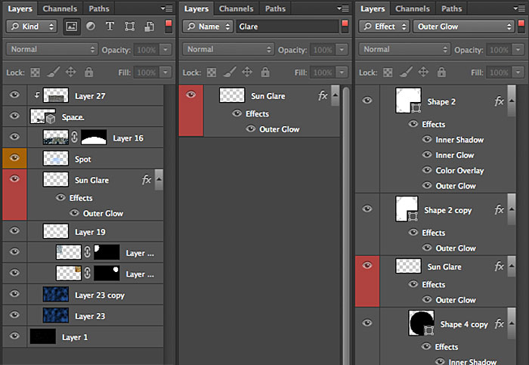
Task: Click the type layer filter icon
Action: coord(110,26)
